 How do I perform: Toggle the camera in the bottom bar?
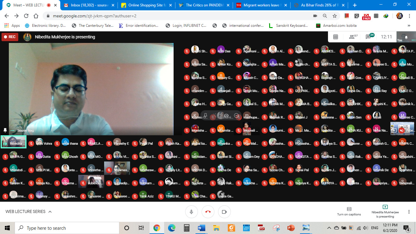point(224,212)
